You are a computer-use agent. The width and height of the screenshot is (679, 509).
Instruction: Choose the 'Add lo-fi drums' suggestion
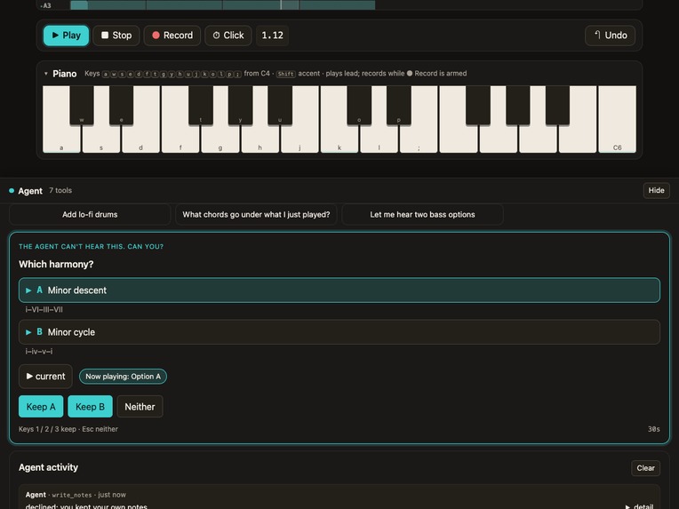pyautogui.click(x=90, y=215)
